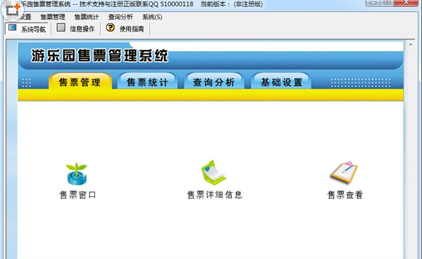
Task: Open the 售票统计 menu in menu bar
Action: point(87,17)
